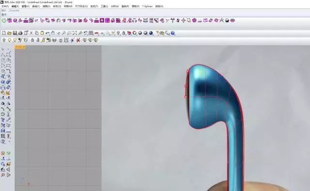
Task: Select the blue Box solid tool
Action: pyautogui.click(x=3, y=82)
